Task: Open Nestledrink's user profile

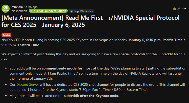Action: pos(20,11)
